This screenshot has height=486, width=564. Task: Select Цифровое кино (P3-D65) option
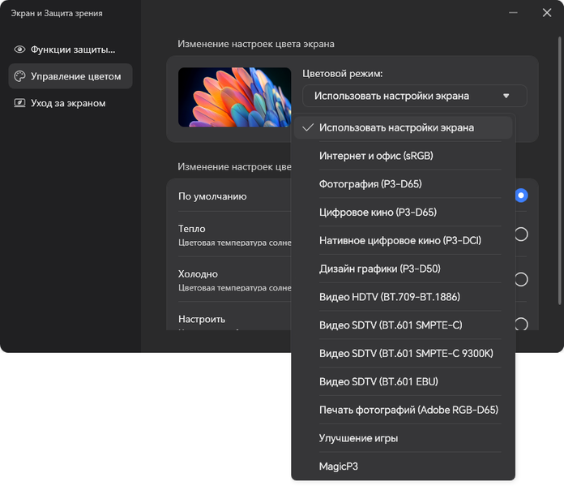click(378, 213)
